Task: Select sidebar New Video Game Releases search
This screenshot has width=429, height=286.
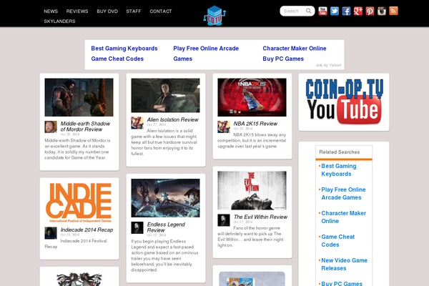Action: (344, 264)
